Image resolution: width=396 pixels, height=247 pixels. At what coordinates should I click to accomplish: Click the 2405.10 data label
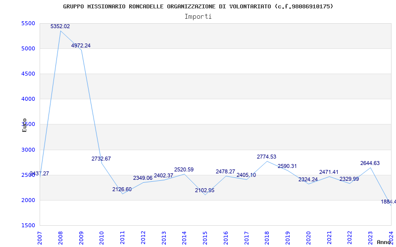tap(246, 175)
